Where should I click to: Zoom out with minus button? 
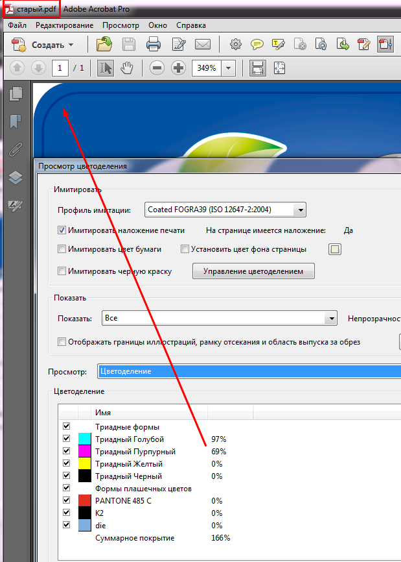click(x=157, y=67)
